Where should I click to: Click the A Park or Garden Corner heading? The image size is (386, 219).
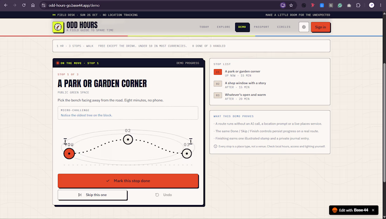(102, 84)
